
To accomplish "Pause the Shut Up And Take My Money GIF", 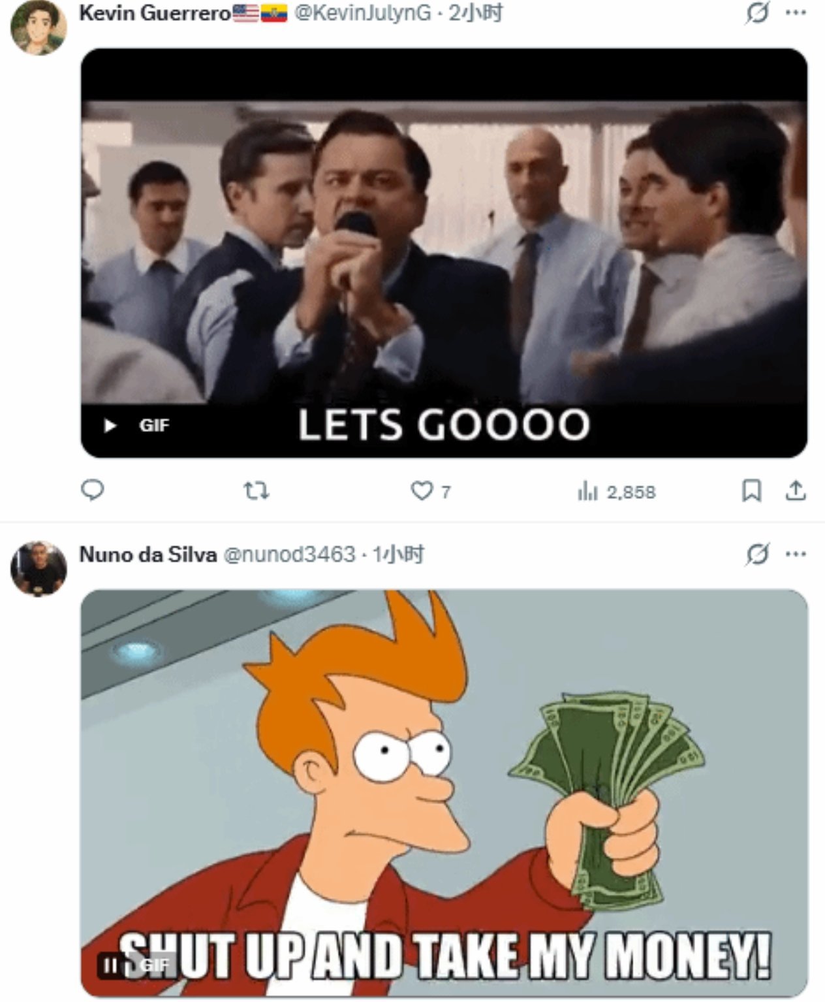I will (111, 964).
